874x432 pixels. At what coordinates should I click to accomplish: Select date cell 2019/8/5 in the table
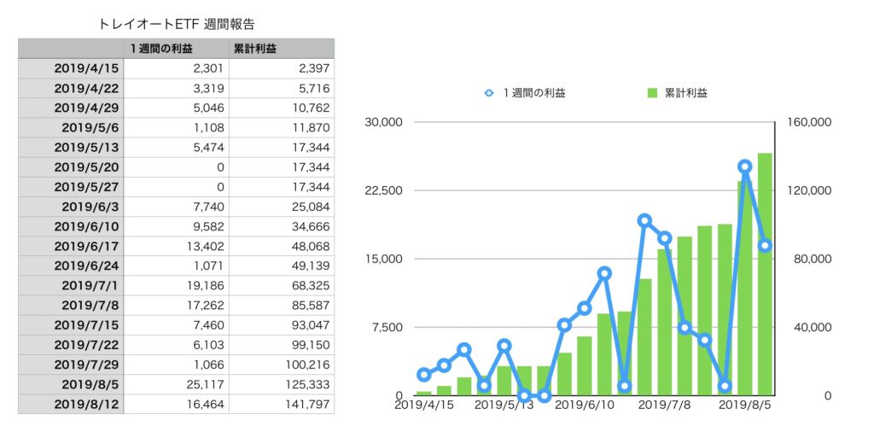click(x=71, y=385)
